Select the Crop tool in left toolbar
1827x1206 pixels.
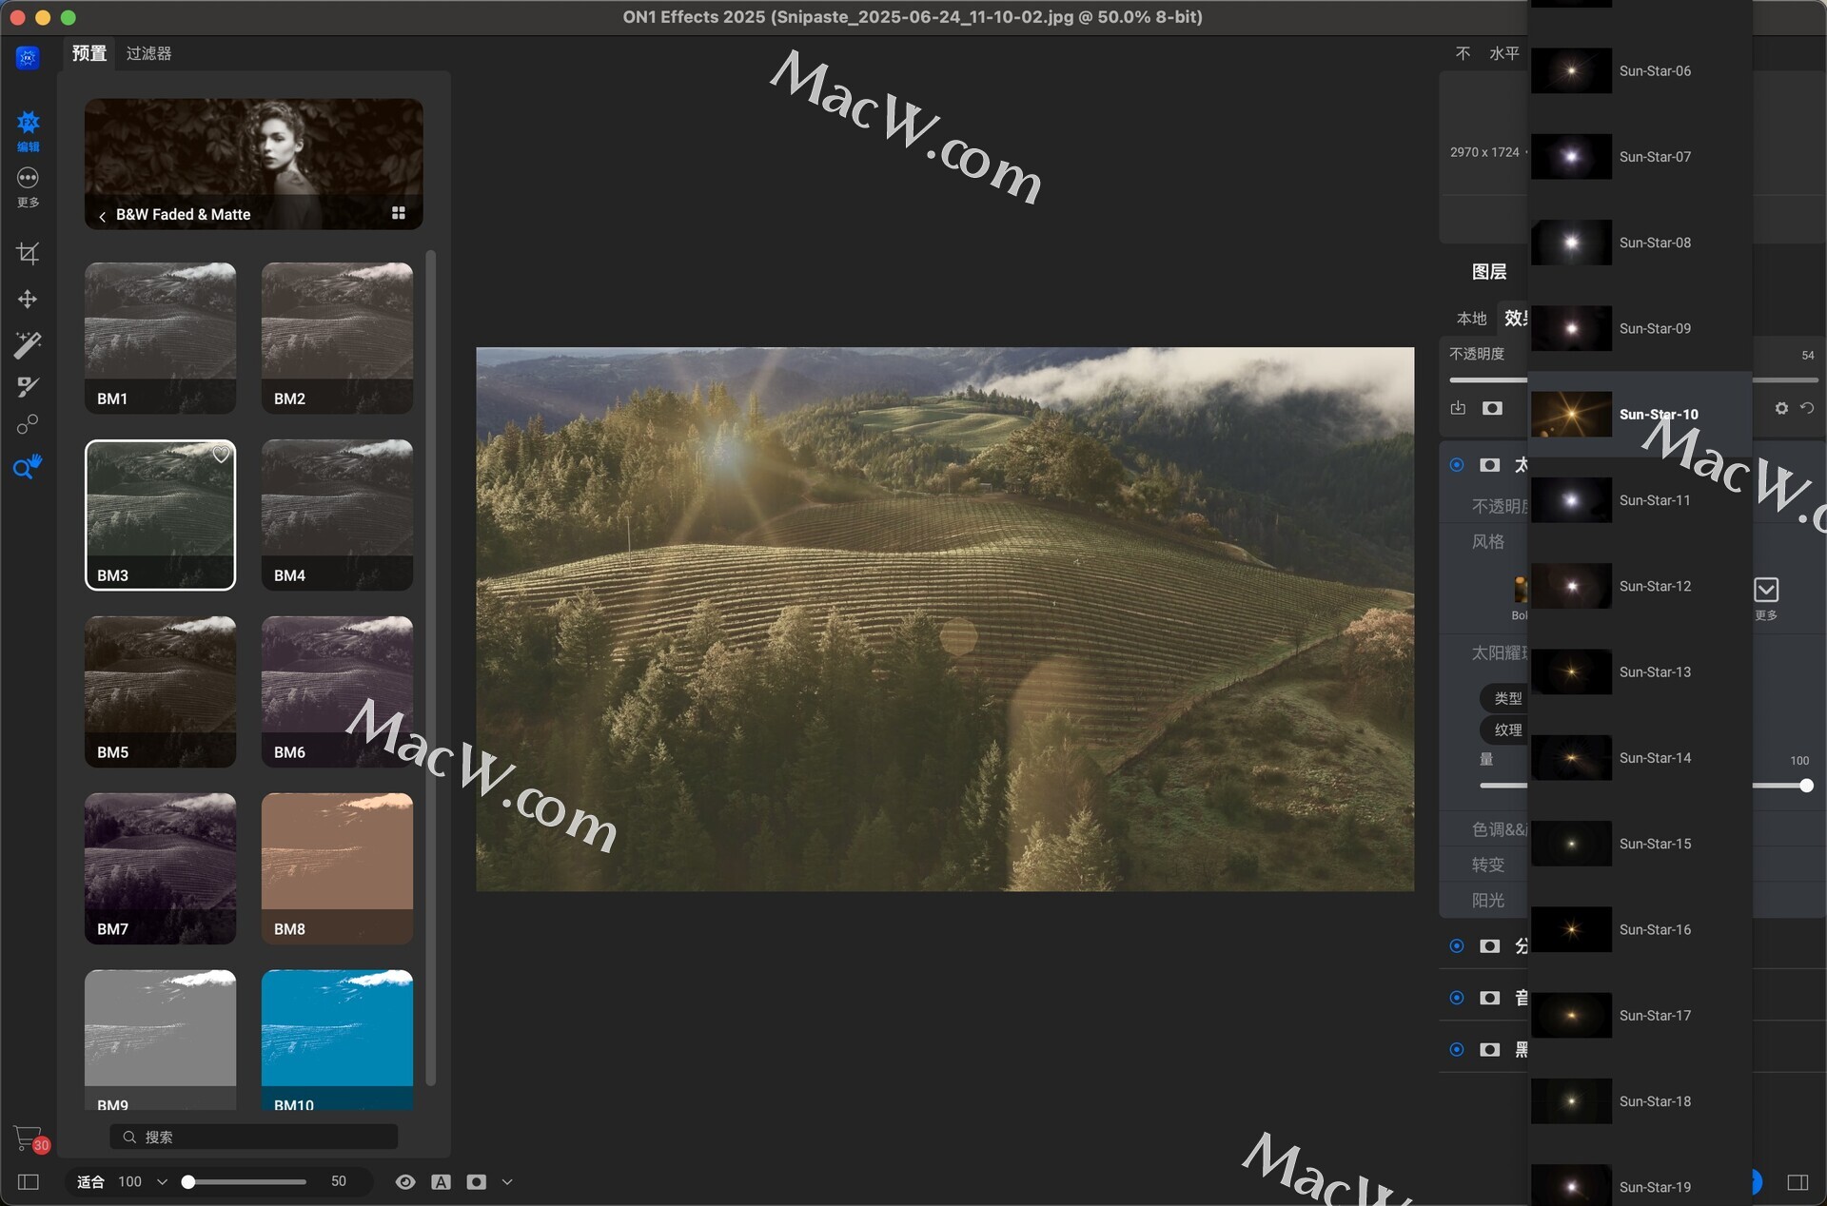[28, 253]
